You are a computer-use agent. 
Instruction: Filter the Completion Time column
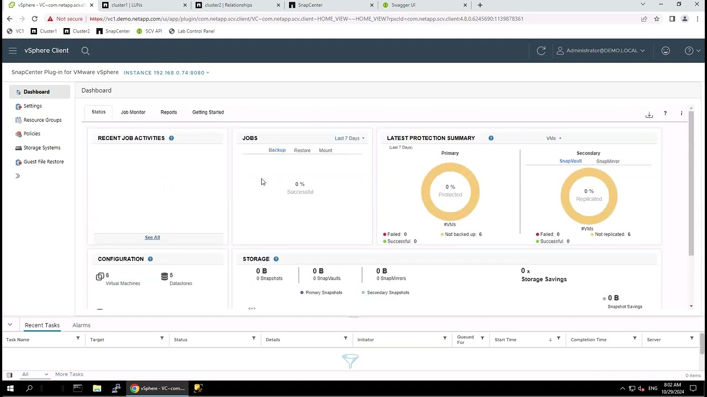635,338
